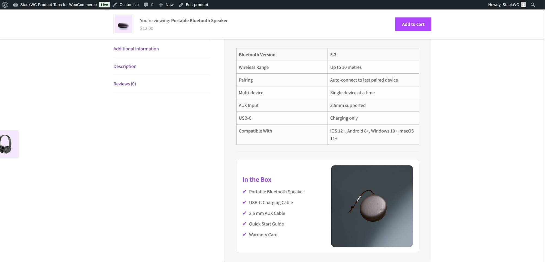Screen dimensions: 545x262
Task: Open the site dashboard gauge icon
Action: [16, 5]
